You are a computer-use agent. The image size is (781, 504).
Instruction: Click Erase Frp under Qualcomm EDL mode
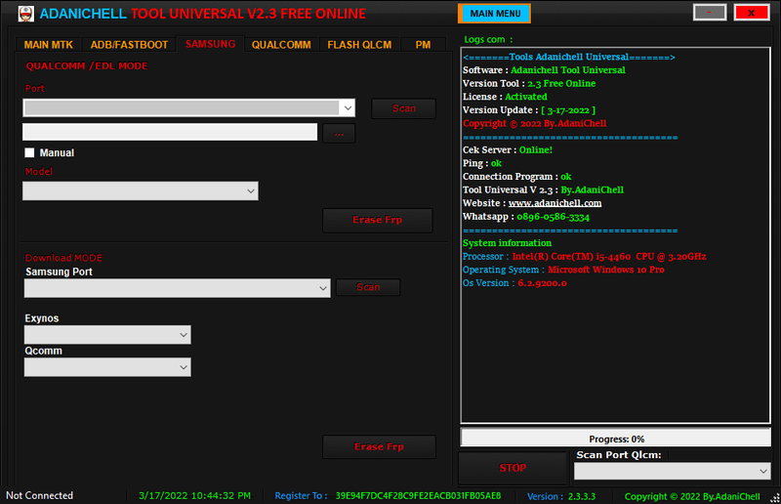click(377, 220)
